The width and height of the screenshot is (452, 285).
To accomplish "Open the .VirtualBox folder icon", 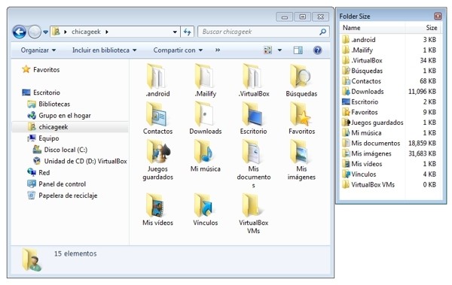I will coord(252,76).
